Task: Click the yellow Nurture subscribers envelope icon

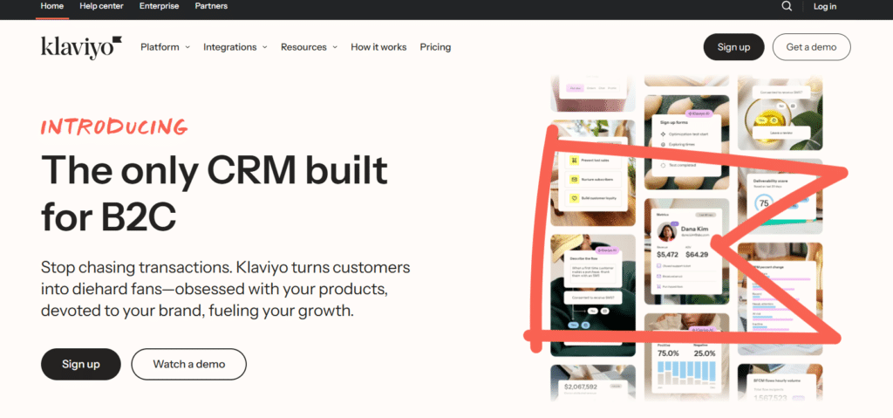Action: click(x=574, y=179)
